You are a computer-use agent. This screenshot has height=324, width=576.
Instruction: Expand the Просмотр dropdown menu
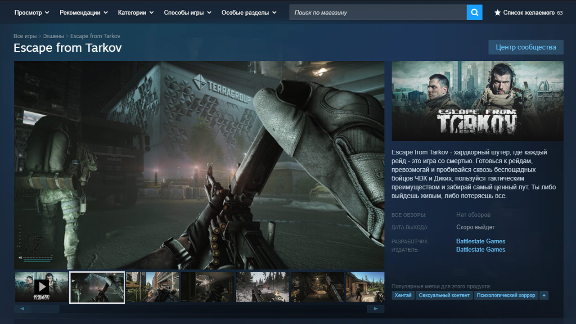coord(31,13)
